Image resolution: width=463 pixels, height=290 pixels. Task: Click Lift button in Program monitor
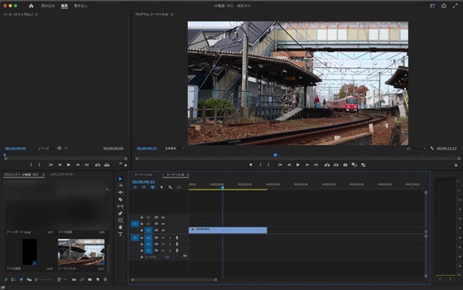click(x=327, y=165)
